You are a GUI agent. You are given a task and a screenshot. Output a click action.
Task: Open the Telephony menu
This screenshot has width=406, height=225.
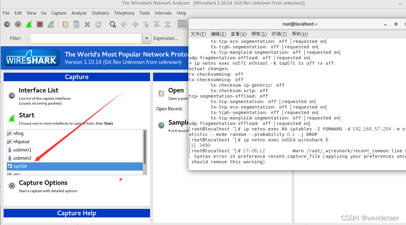[124, 13]
